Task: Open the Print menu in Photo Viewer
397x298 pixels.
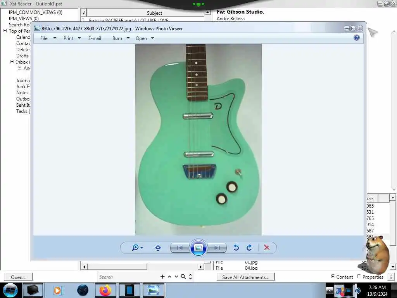Action: (68, 38)
